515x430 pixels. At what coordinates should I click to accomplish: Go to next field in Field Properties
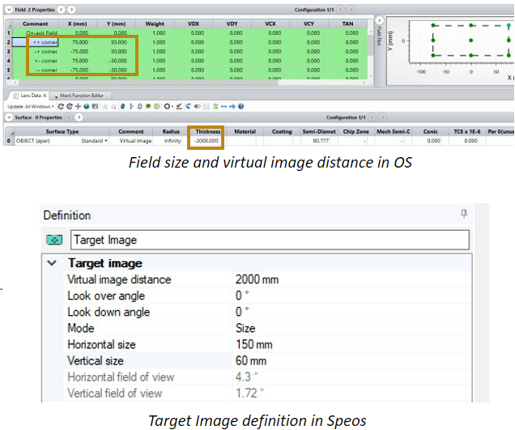pos(71,10)
